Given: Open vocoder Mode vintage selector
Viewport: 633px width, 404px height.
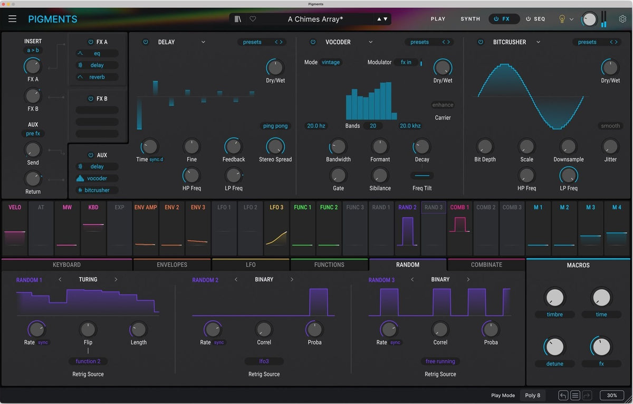Looking at the screenshot, I should (331, 62).
